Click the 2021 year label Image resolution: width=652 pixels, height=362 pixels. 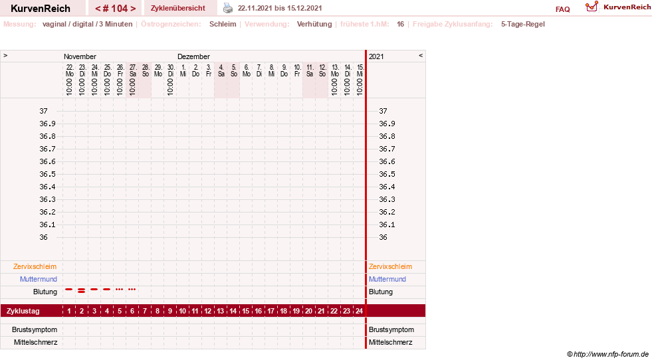[x=376, y=56]
